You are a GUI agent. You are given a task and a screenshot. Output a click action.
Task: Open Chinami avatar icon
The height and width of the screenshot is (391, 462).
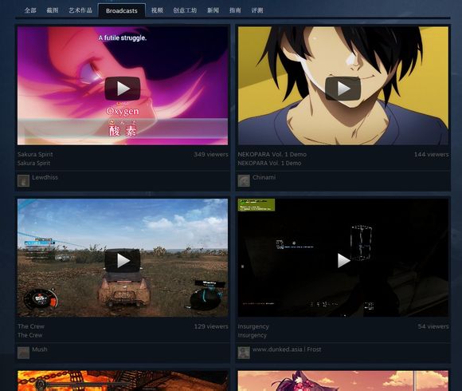point(244,180)
